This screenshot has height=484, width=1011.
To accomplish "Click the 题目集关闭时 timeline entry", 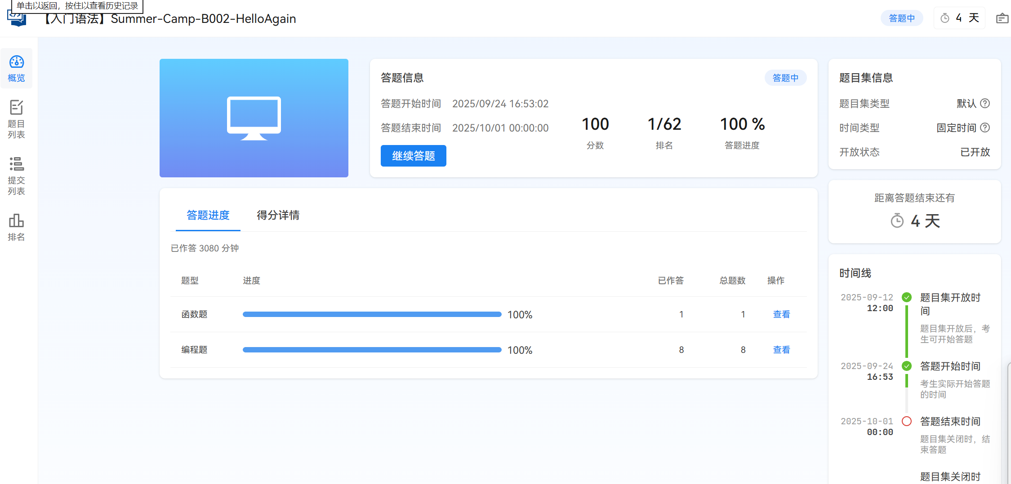I will (x=950, y=477).
